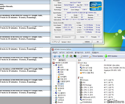Expand the 디스플레이 tree node

point(54,93)
